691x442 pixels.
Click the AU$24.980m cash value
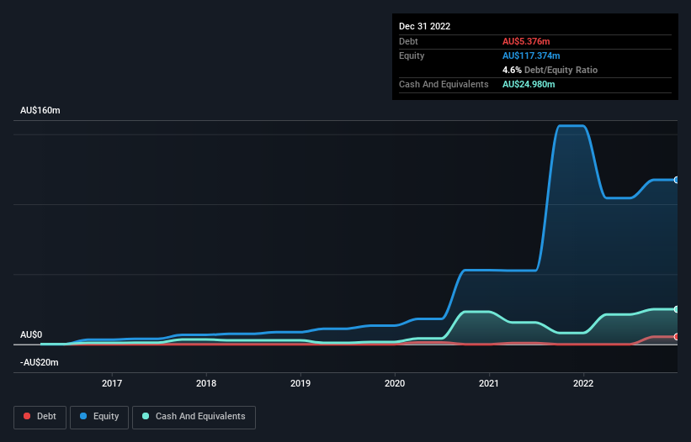[x=529, y=84]
